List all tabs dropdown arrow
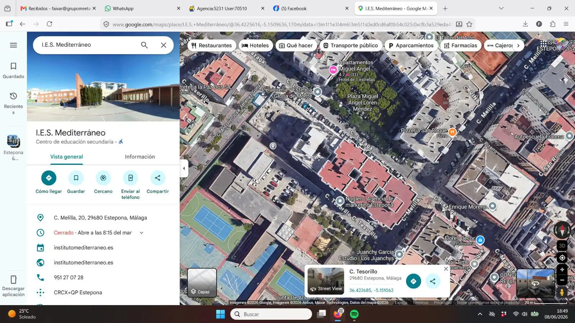 click(501, 8)
